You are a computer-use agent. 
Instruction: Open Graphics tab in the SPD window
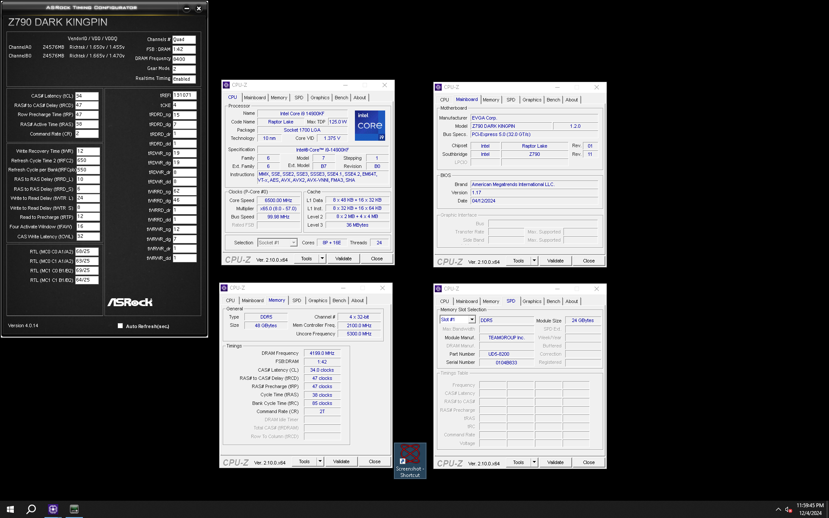tap(532, 301)
